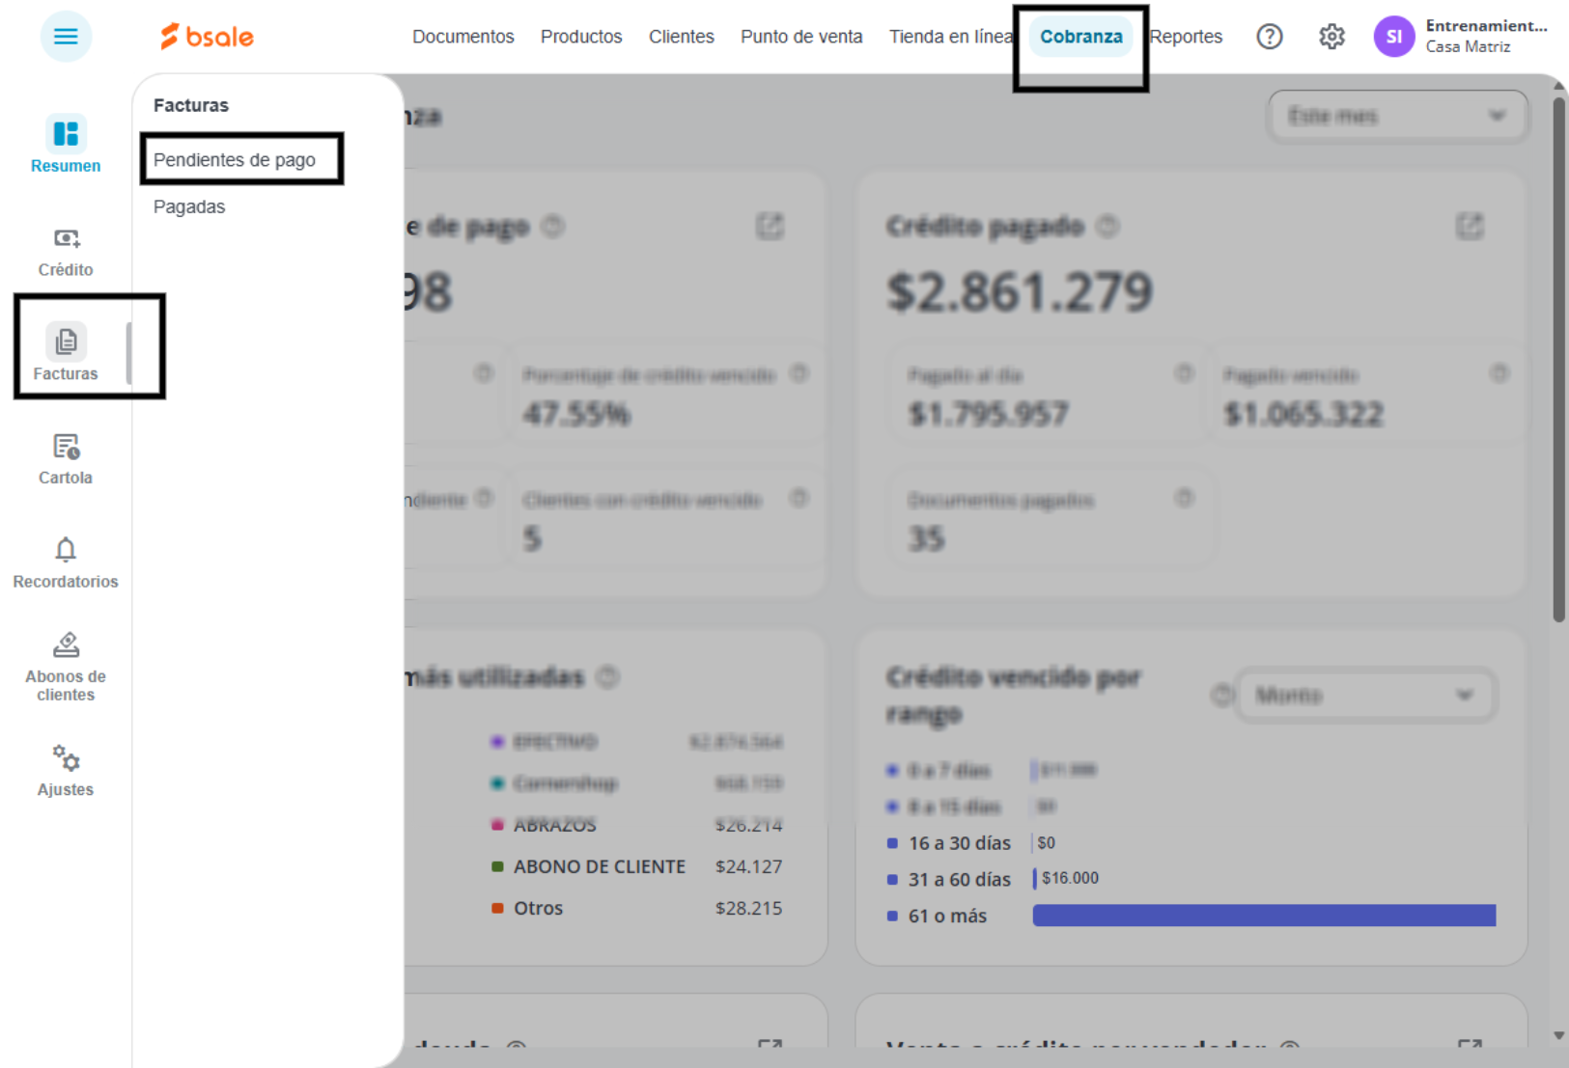Click the vertical page scrollbar
The image size is (1569, 1068).
[x=1558, y=360]
